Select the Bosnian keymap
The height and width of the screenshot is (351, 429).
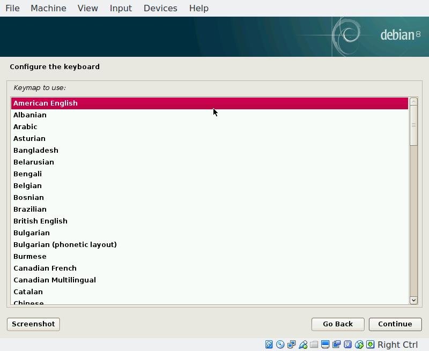(210, 197)
